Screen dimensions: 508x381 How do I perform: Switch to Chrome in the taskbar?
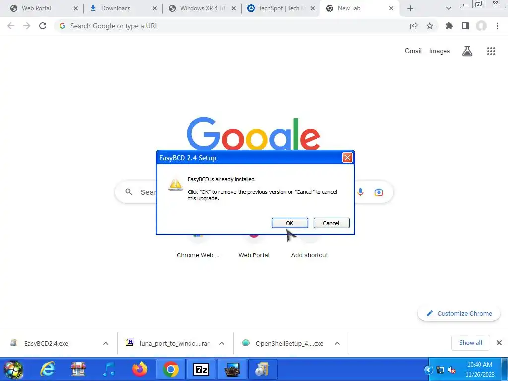click(x=171, y=369)
